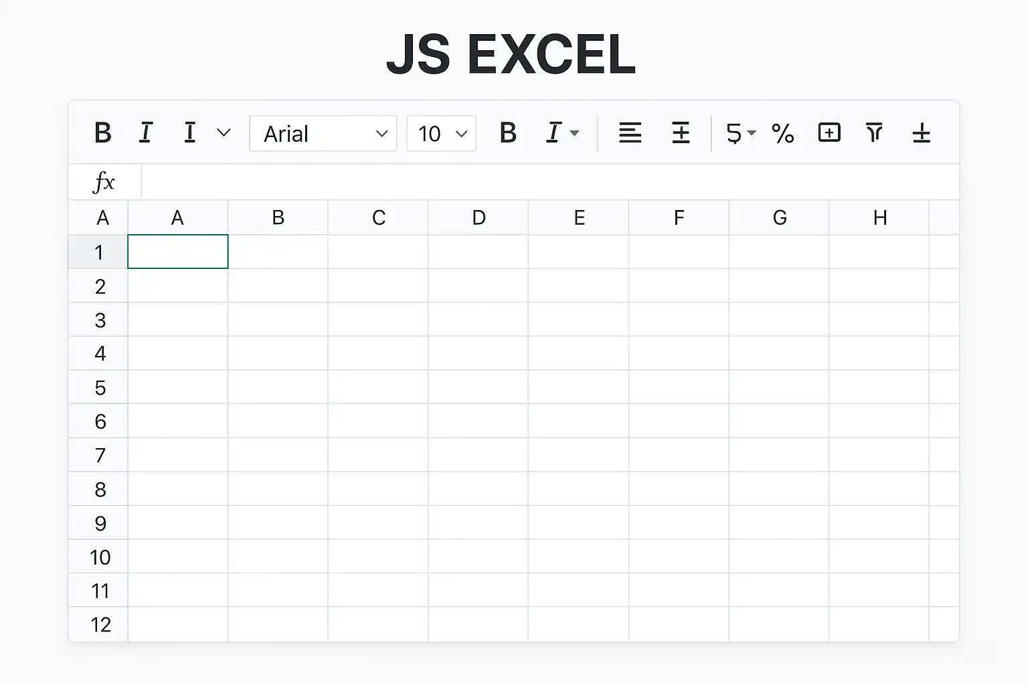
Task: Click the insert cell plus-box icon
Action: pos(829,132)
